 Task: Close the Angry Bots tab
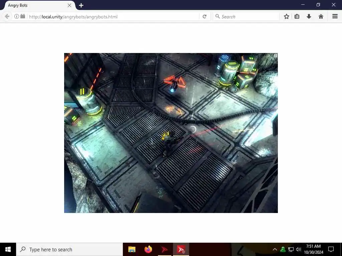pyautogui.click(x=69, y=5)
